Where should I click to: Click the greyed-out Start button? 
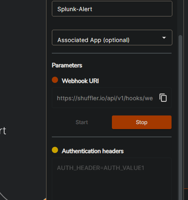82,122
